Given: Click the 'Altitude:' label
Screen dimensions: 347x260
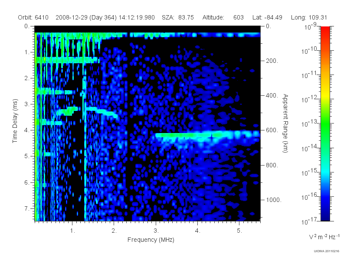Looking at the screenshot, I should tap(213, 17).
